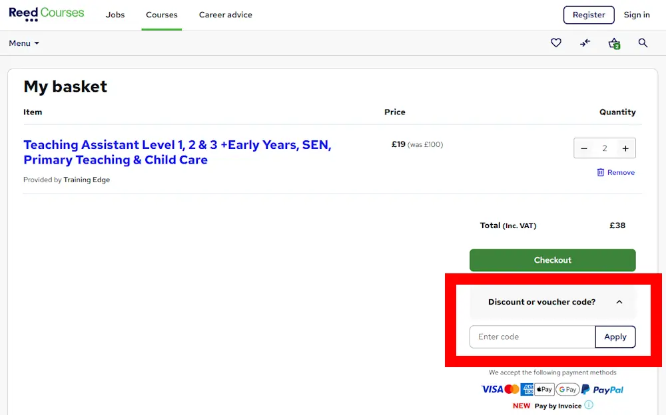Go to the Jobs tab
666x415 pixels.
pos(115,15)
